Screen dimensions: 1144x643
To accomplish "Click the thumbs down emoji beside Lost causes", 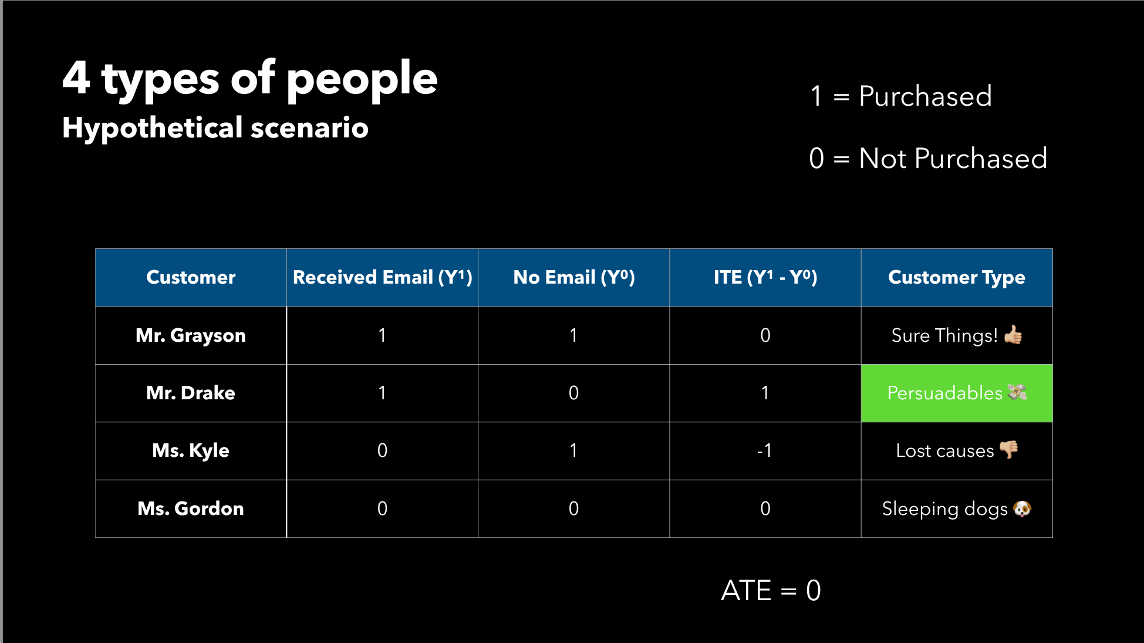I will point(1009,449).
